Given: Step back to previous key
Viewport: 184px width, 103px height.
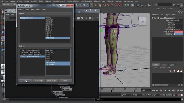Looking at the screenshot, I should point(162,90).
